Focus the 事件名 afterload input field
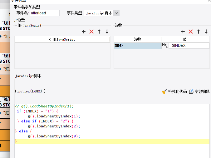 [x=45, y=13]
